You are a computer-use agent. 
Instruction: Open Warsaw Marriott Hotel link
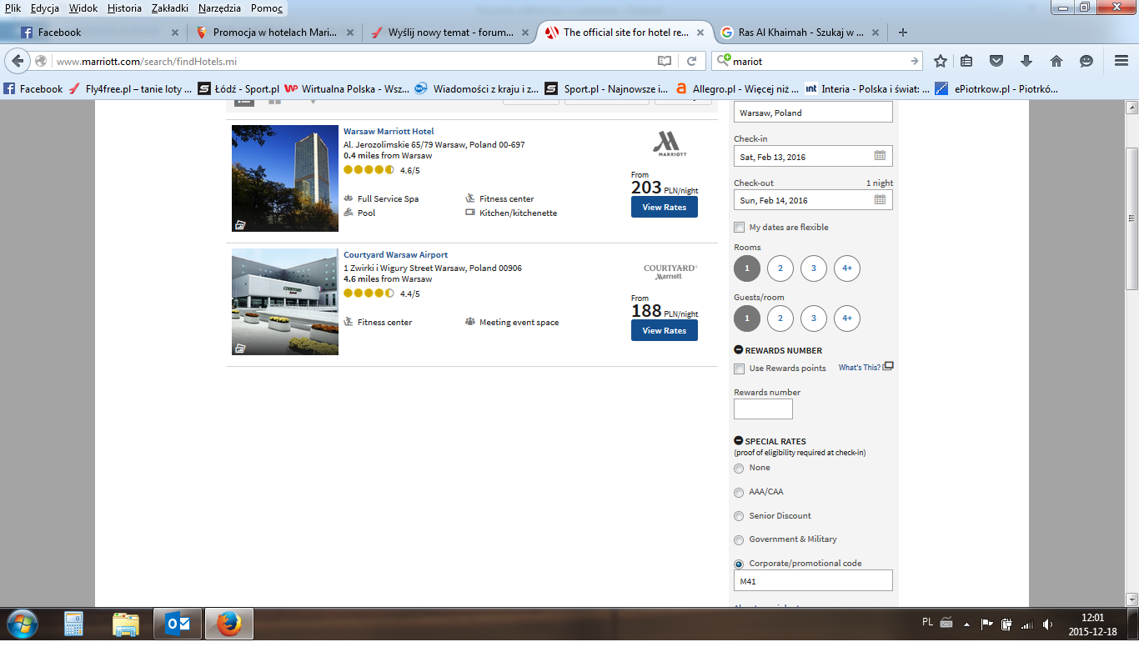(389, 131)
